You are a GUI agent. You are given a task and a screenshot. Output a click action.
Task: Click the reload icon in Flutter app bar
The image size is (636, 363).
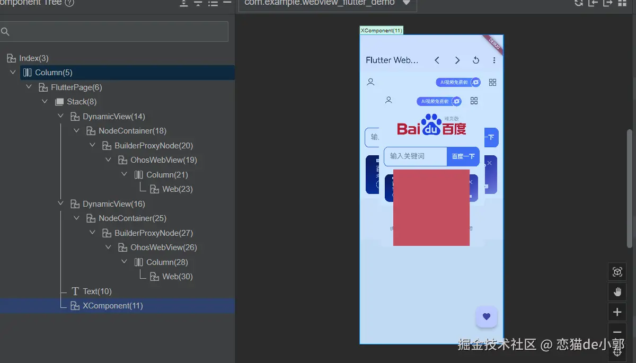tap(476, 60)
